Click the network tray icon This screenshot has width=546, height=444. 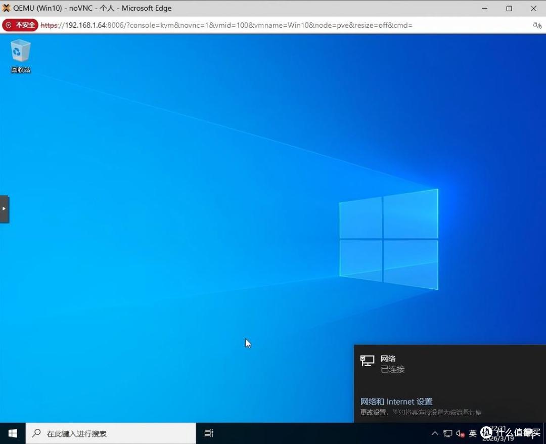pyautogui.click(x=448, y=433)
